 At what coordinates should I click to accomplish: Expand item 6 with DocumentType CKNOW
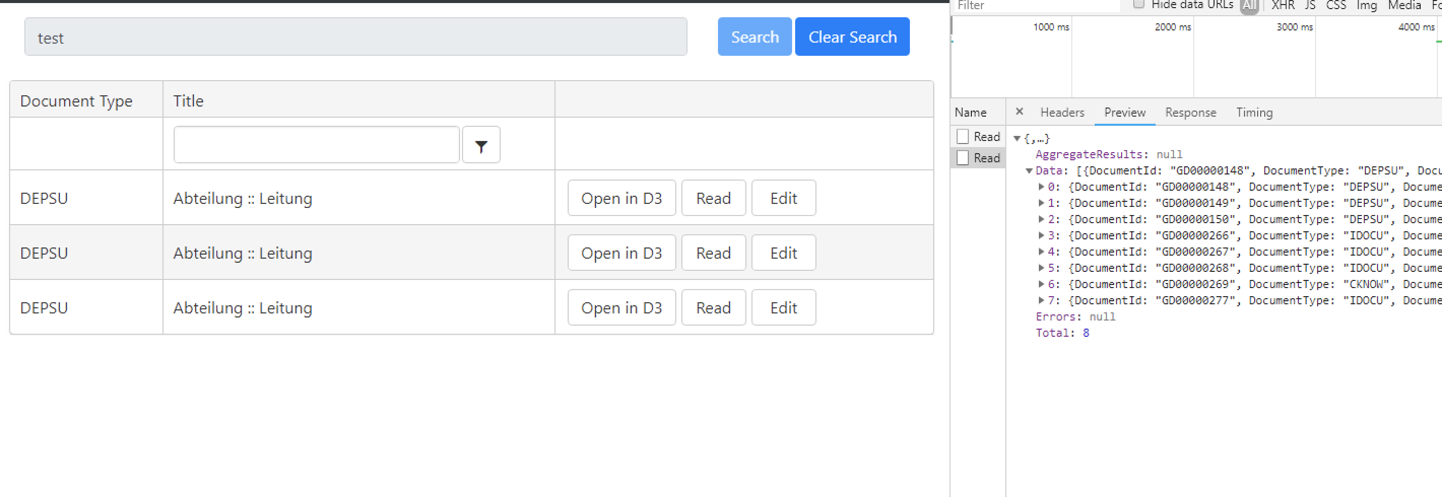pos(1041,284)
